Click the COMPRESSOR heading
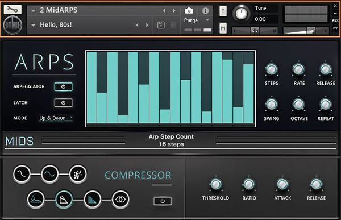This screenshot has height=220, width=341. coord(138,176)
